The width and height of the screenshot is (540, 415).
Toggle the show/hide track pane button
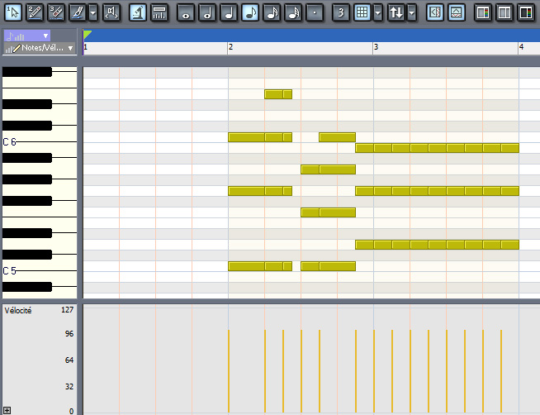click(x=435, y=12)
